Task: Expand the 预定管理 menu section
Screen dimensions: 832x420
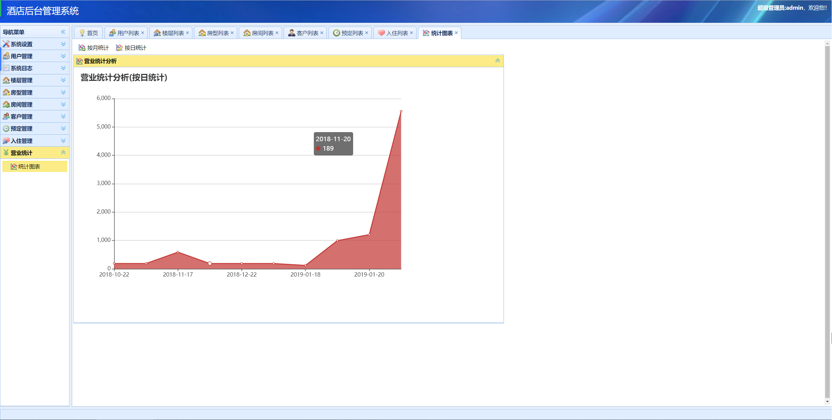Action: pyautogui.click(x=63, y=129)
